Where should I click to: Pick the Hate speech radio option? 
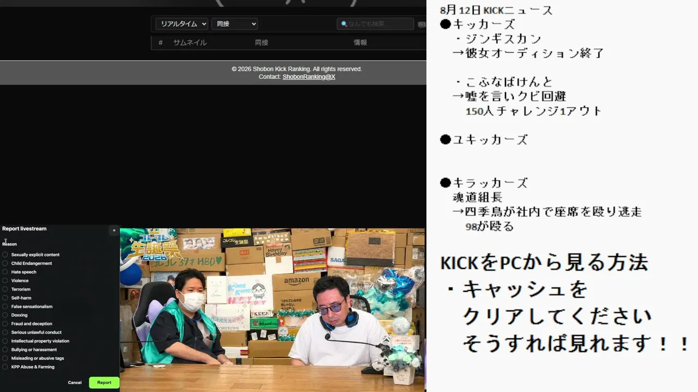(5, 272)
